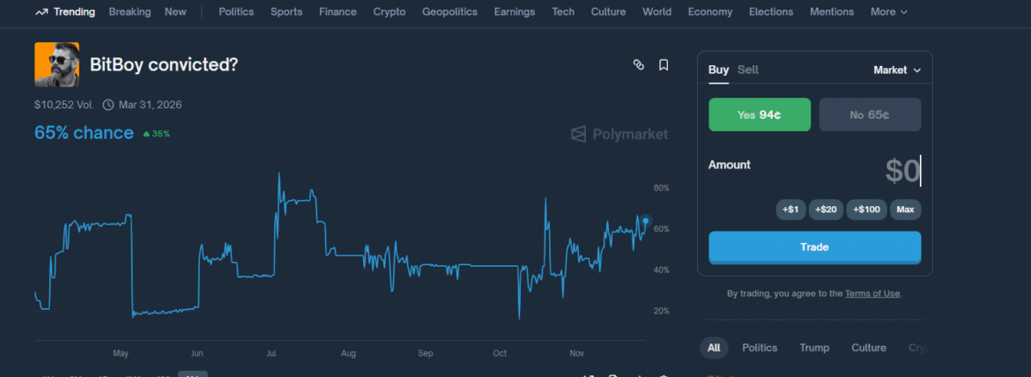Open the BitBoy profile thumbnail
Screen dimensions: 1031x377
[56, 64]
